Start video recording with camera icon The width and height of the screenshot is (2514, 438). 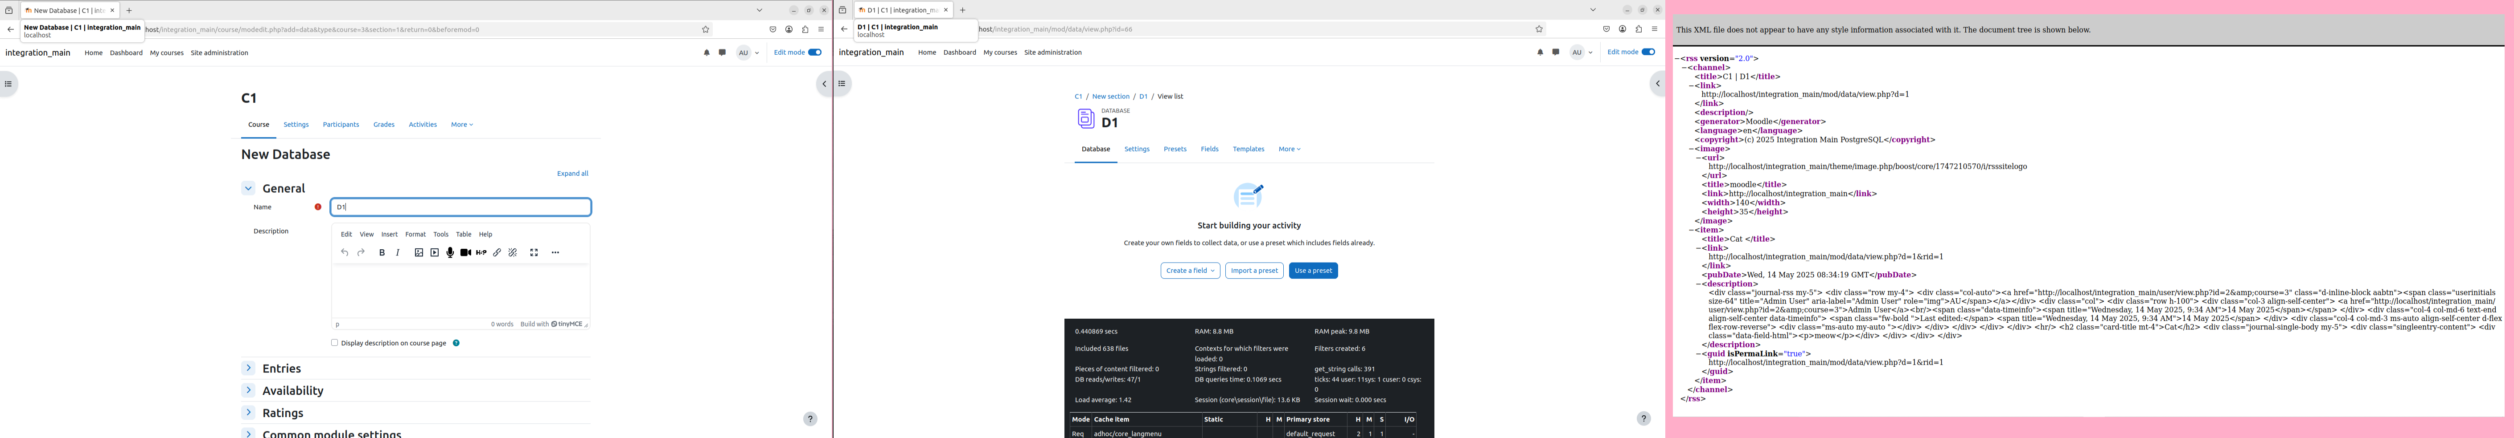pos(465,253)
